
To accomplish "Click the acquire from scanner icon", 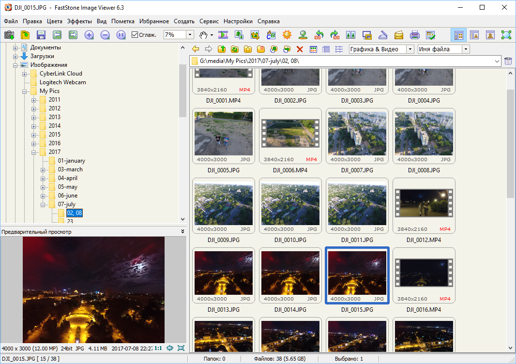I will point(382,35).
